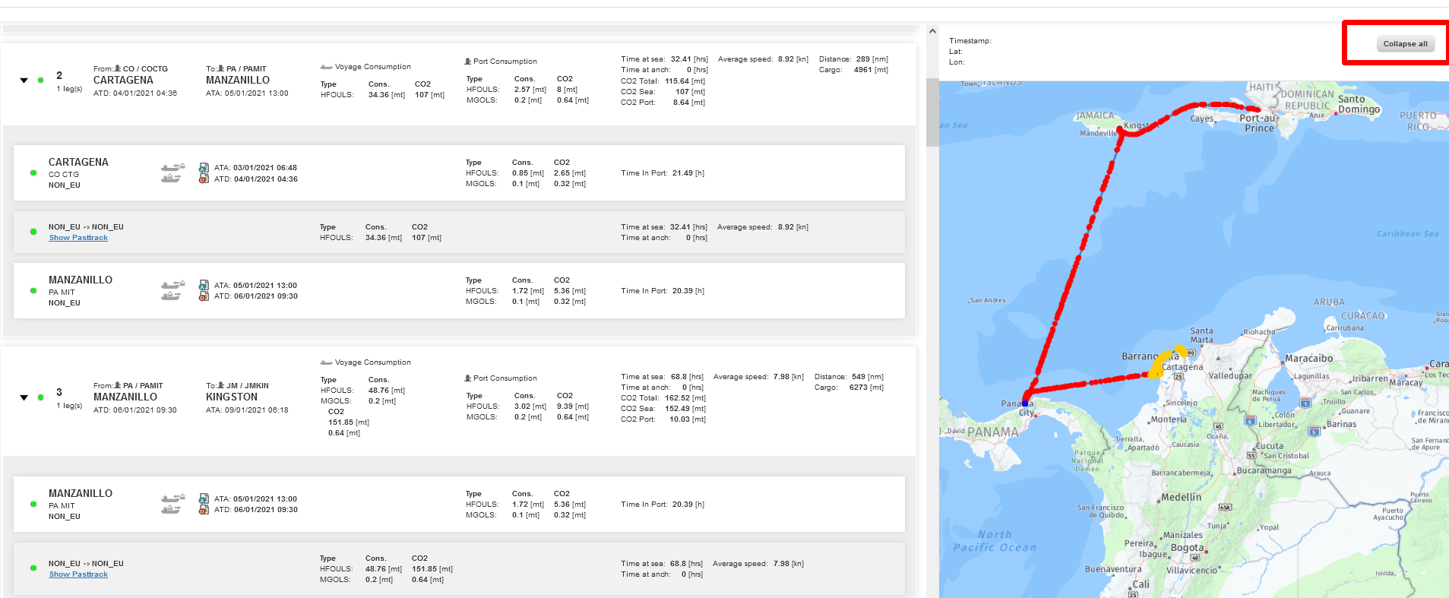
Task: Open the departure document icon for ATD 04/01/2021 04:36
Action: coord(204,179)
